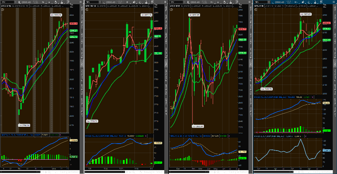
Task: Click SPX symbol field on SPX 5 D 1h chart
Action: point(7,2)
